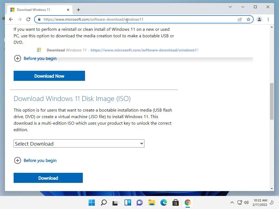This screenshot has width=279, height=209.
Task: Open the Select Download dropdown
Action: [79, 144]
